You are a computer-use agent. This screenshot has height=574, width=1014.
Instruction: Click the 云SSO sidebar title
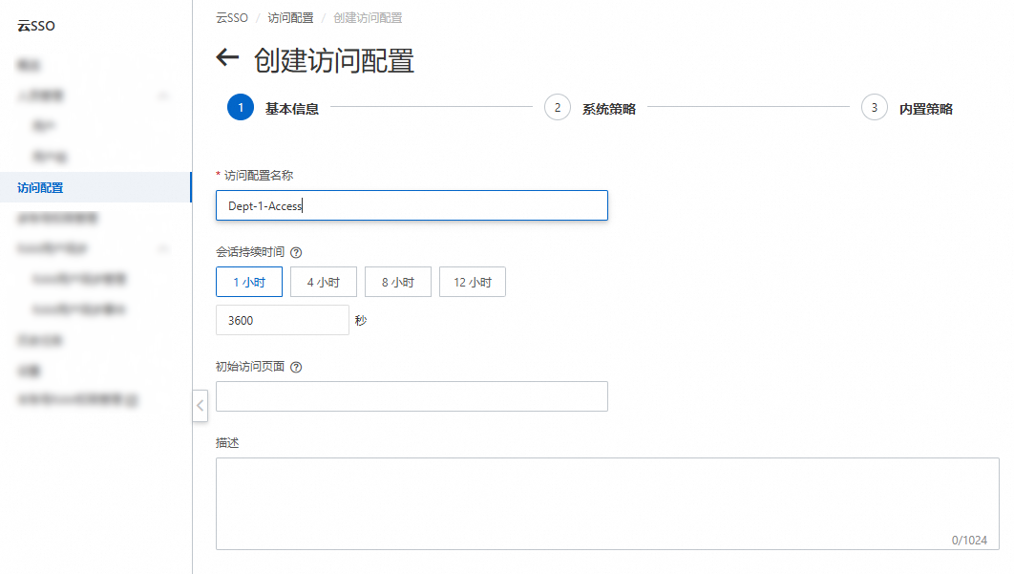tap(36, 26)
